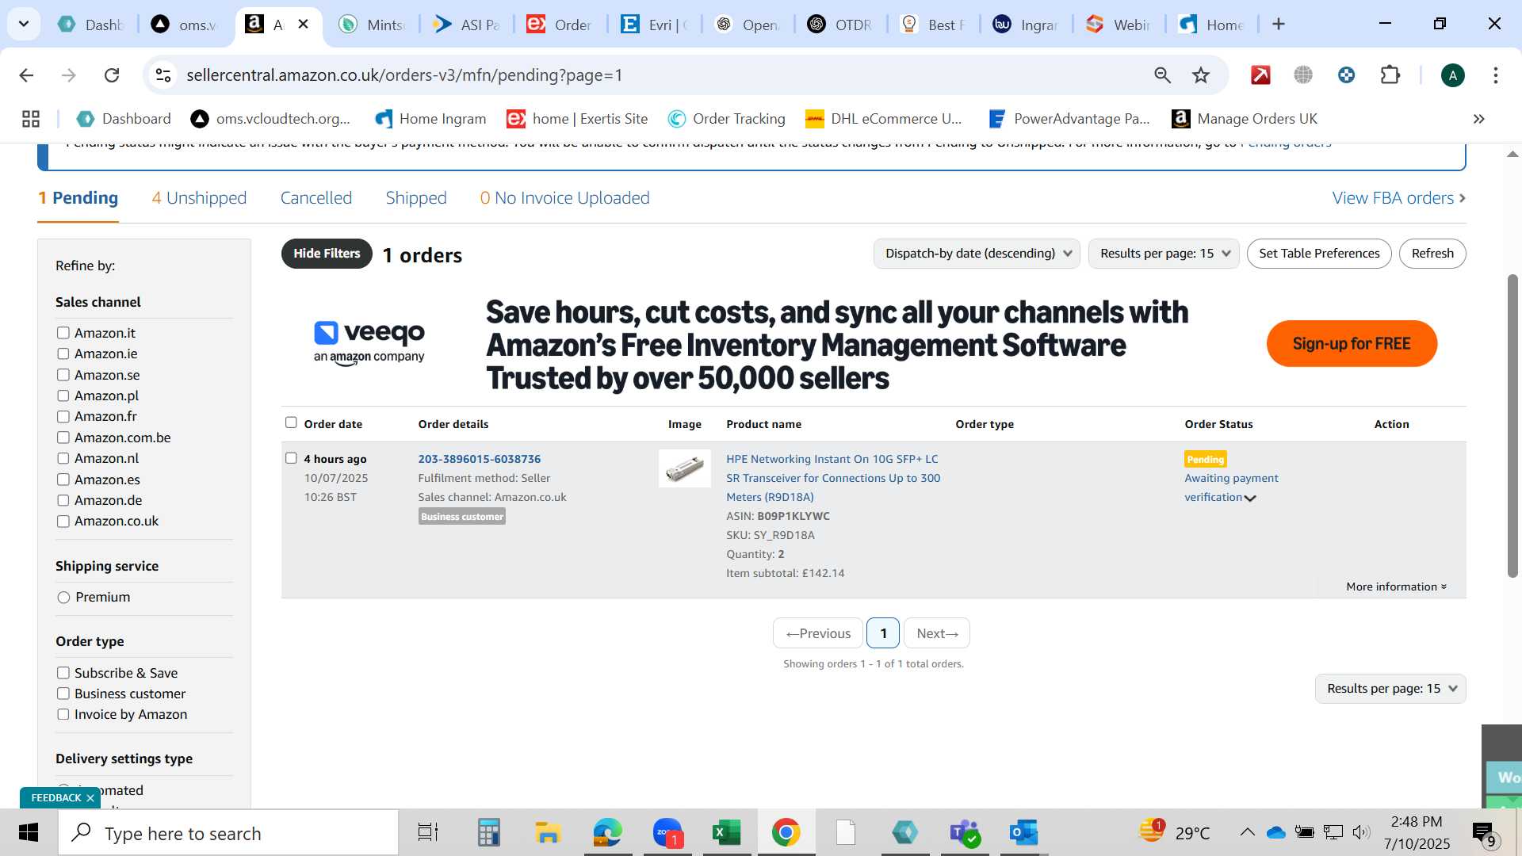Open Excel from the taskbar
The height and width of the screenshot is (856, 1522).
point(726,833)
